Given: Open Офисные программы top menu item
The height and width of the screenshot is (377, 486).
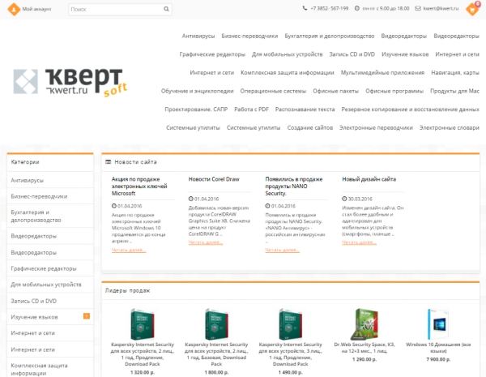Looking at the screenshot, I should tap(394, 91).
